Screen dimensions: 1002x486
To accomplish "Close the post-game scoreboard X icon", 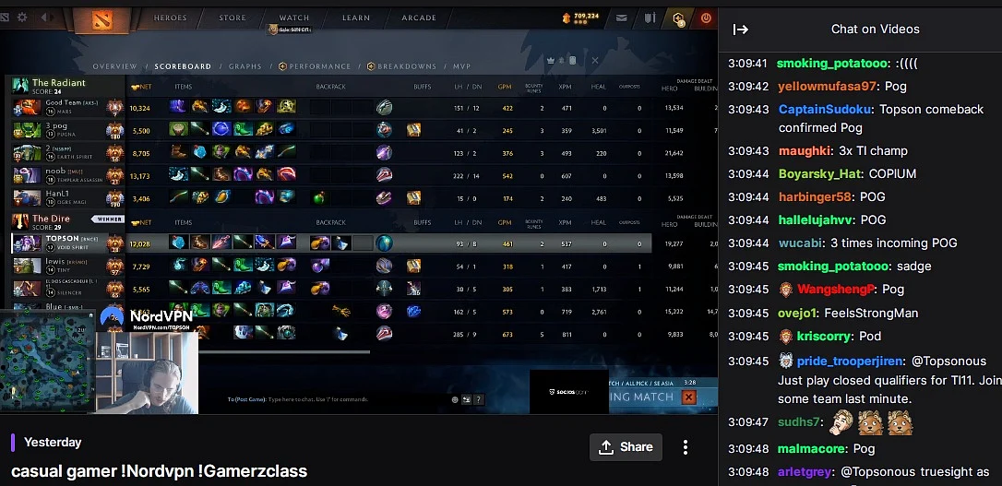I will 595,60.
